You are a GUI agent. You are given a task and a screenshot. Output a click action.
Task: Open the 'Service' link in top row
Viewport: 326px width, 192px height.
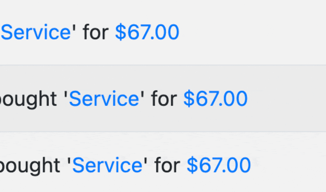click(x=36, y=33)
